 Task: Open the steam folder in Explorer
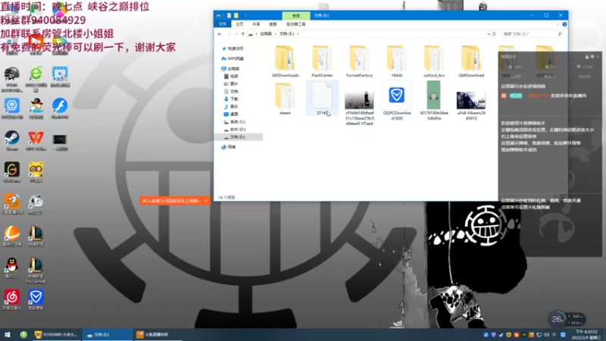point(286,99)
